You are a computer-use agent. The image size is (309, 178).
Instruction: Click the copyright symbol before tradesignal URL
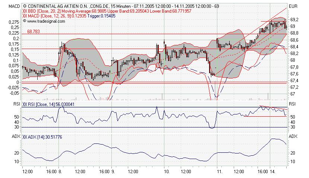tap(24, 21)
